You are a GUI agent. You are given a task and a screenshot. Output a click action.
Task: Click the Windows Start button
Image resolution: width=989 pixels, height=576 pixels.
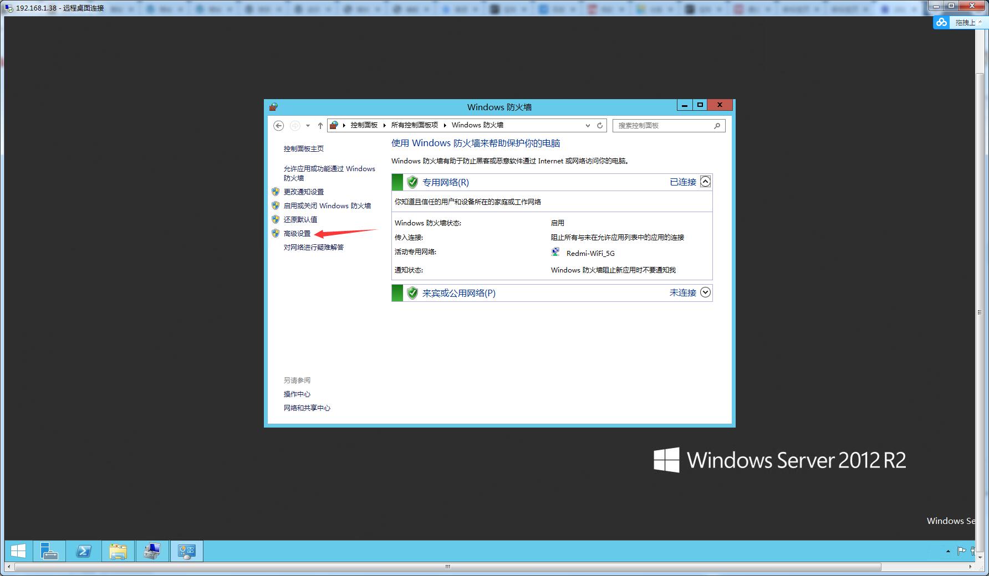[x=18, y=551]
